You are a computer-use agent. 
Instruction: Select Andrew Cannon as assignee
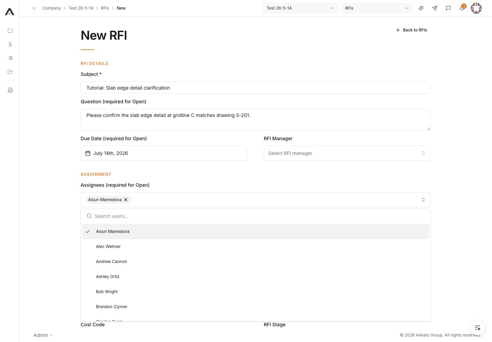click(x=255, y=262)
